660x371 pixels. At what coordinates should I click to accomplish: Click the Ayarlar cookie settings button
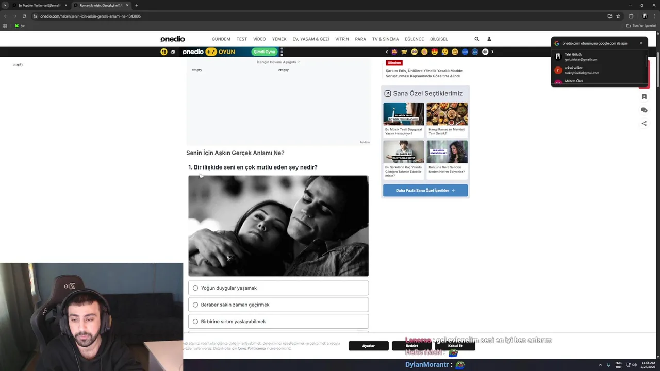click(x=368, y=346)
